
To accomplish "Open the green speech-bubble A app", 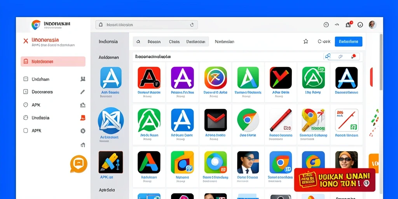I will (x=149, y=120).
